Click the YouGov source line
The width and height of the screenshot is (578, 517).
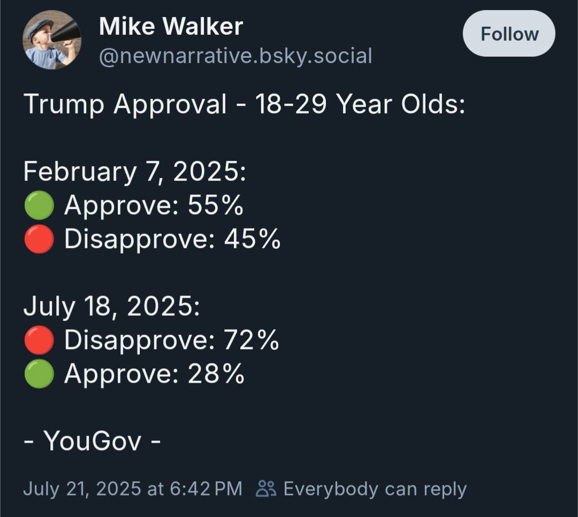92,440
